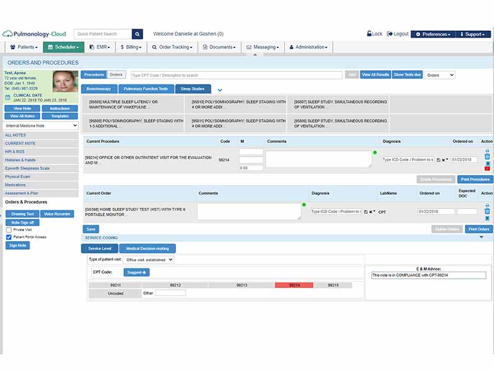Click the diagnosis save icon in the G0398 order row
The width and height of the screenshot is (494, 370).
point(366,212)
